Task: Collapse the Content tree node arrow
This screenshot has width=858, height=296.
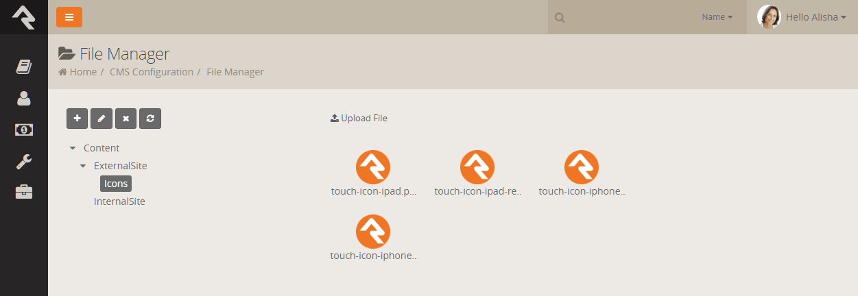Action: tap(73, 148)
